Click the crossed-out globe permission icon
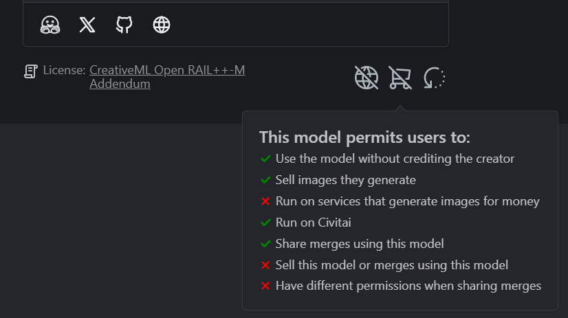This screenshot has height=318, width=568. (x=366, y=78)
